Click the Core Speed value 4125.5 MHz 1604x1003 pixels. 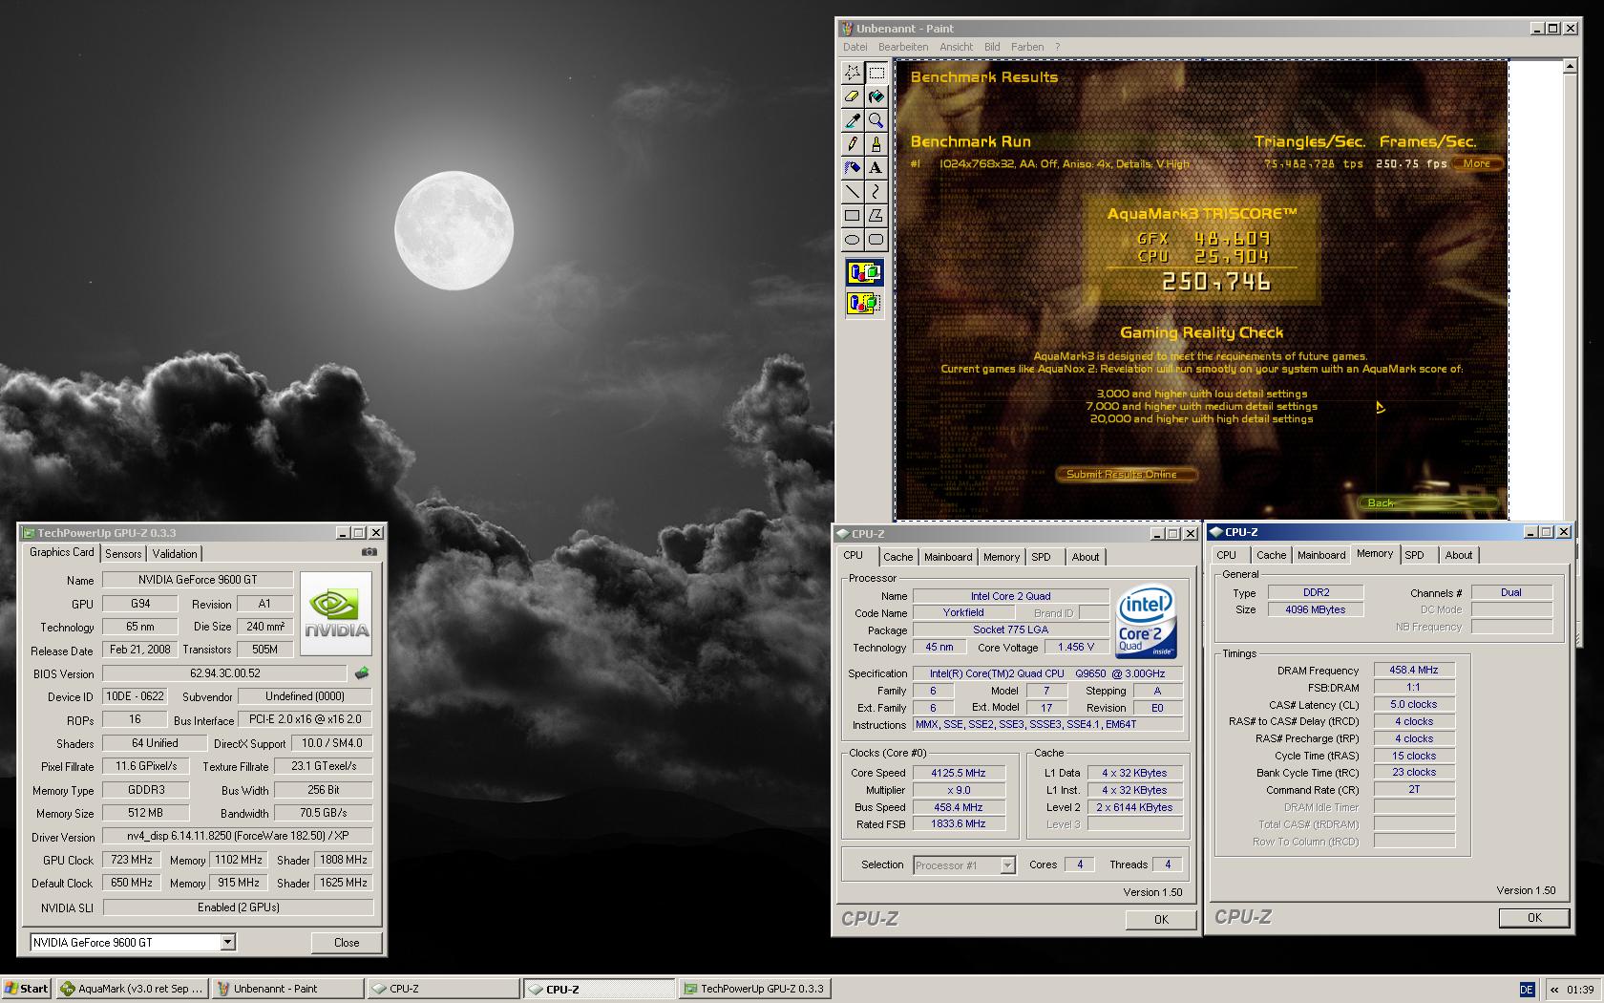click(x=959, y=773)
